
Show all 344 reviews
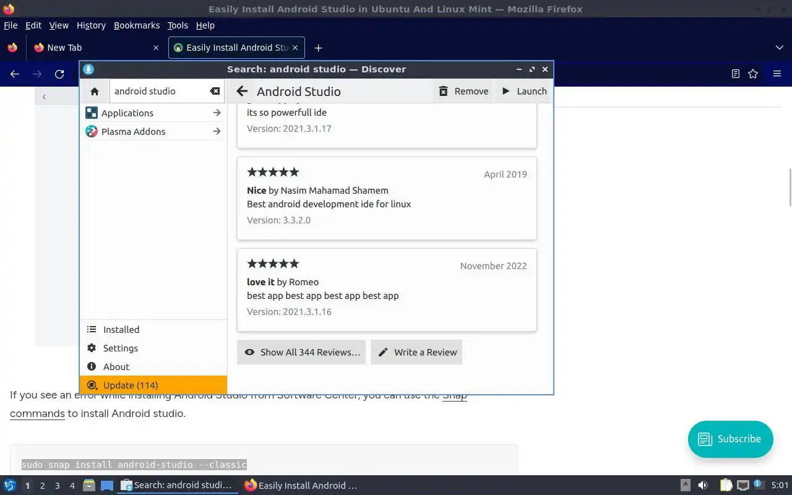[x=301, y=352]
